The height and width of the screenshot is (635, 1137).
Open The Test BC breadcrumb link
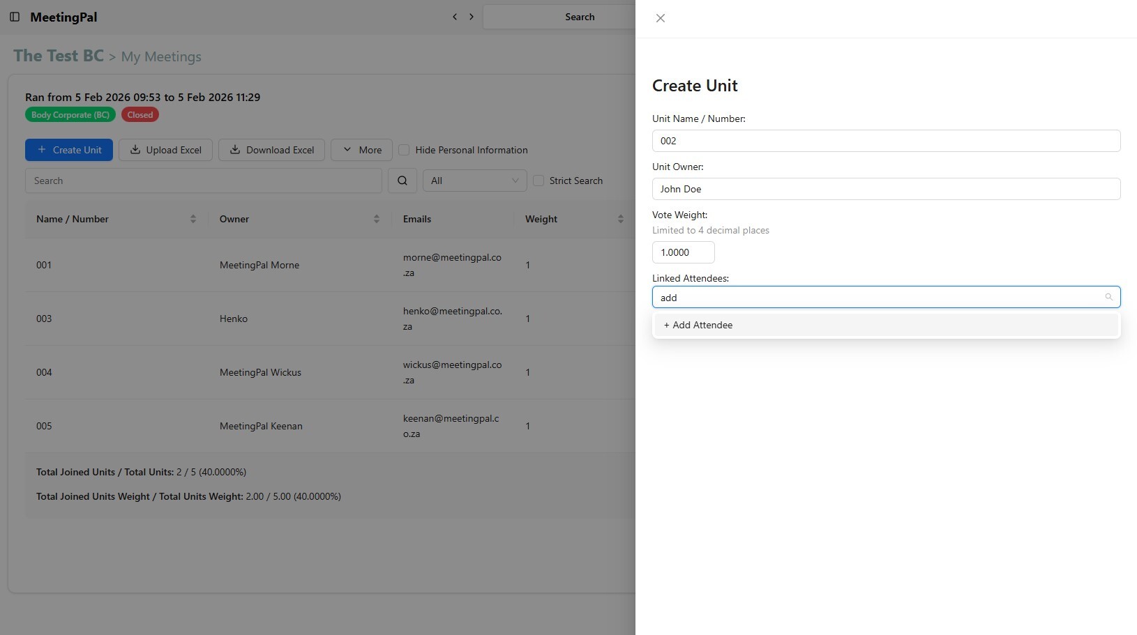click(59, 56)
